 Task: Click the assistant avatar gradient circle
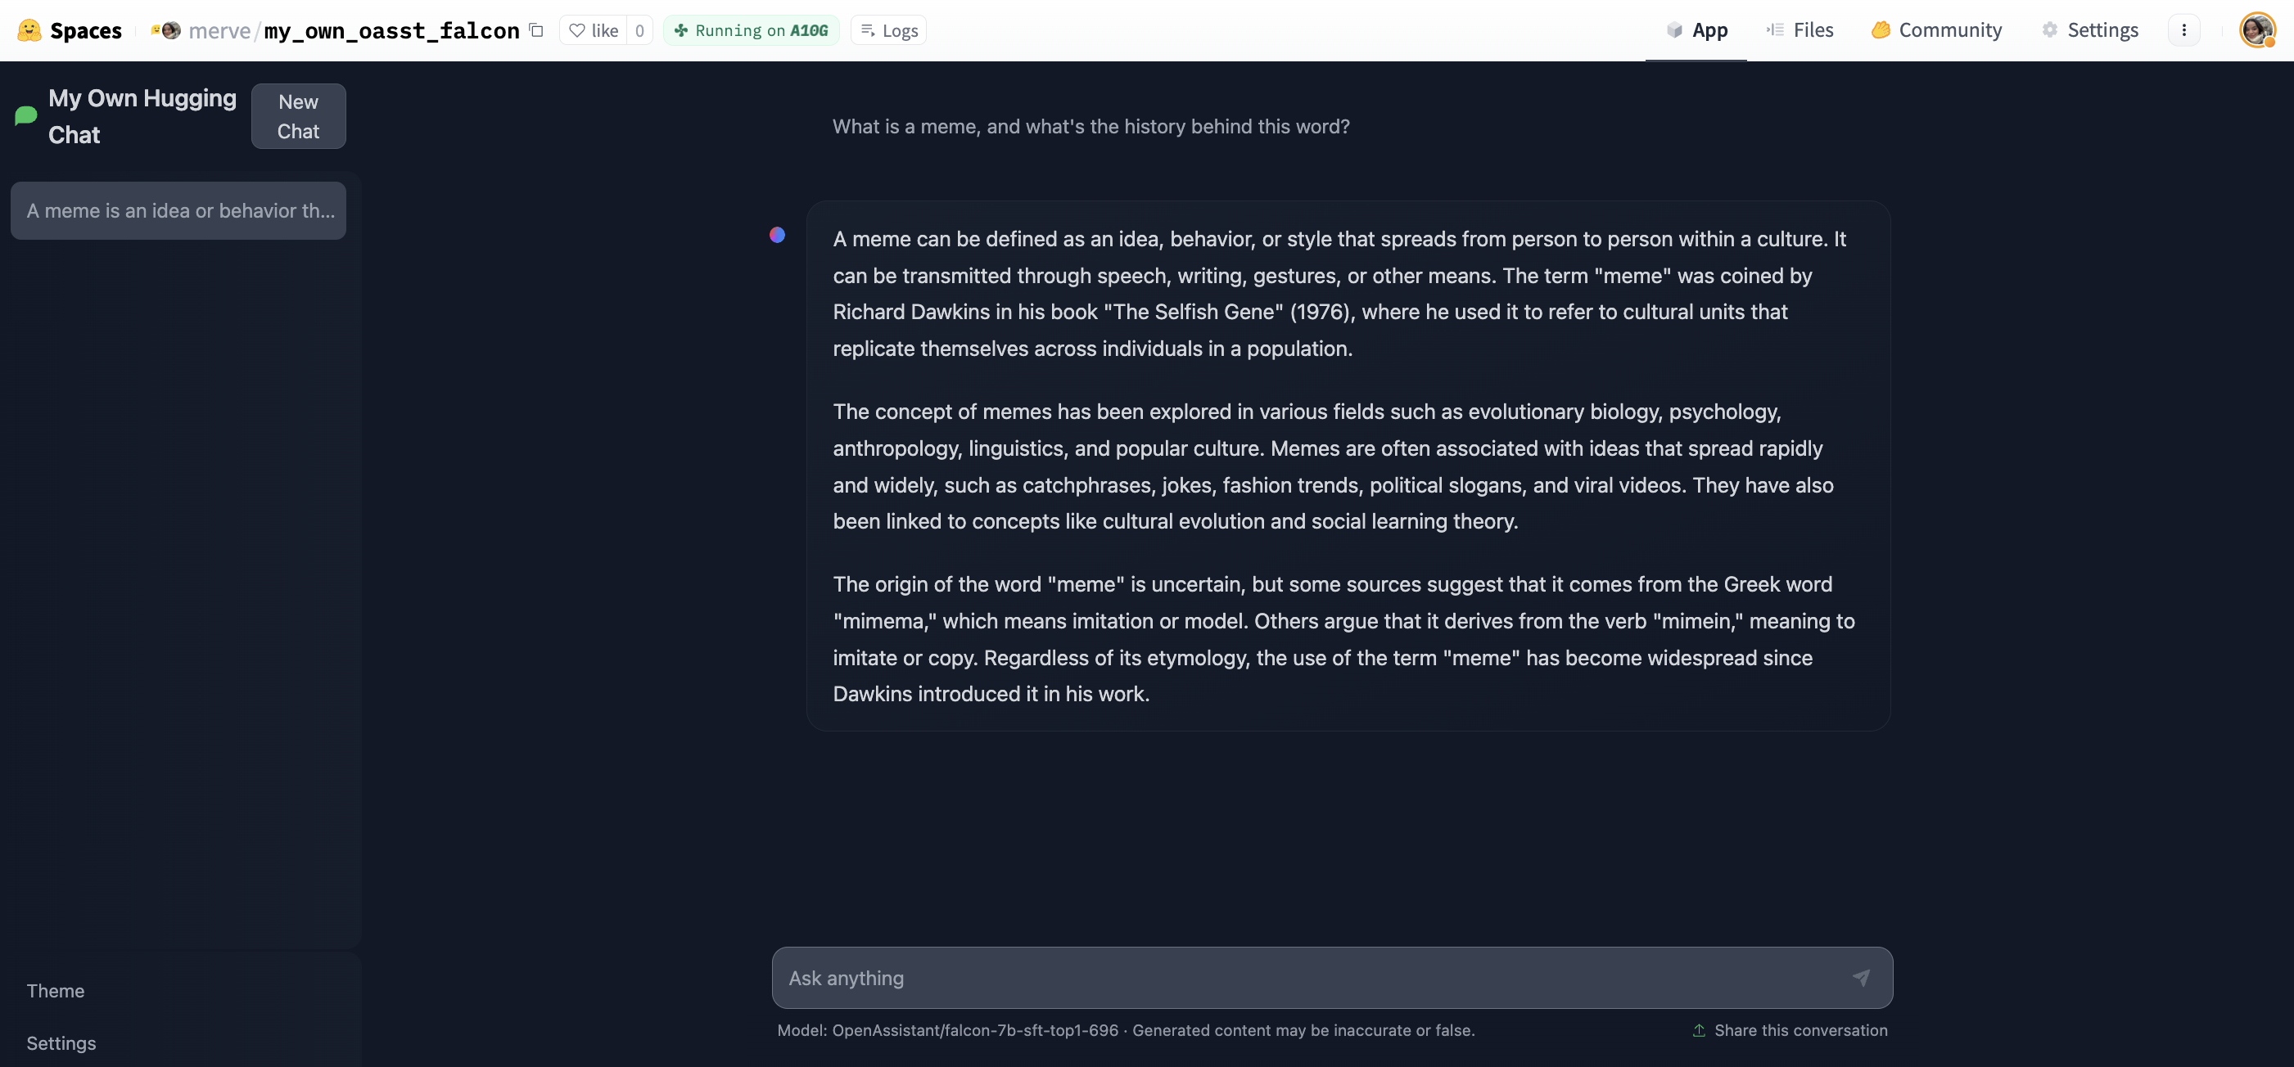coord(778,235)
